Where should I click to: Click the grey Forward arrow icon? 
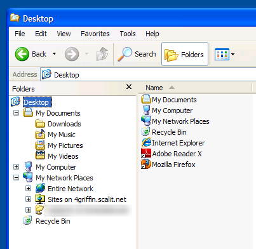pyautogui.click(x=72, y=54)
